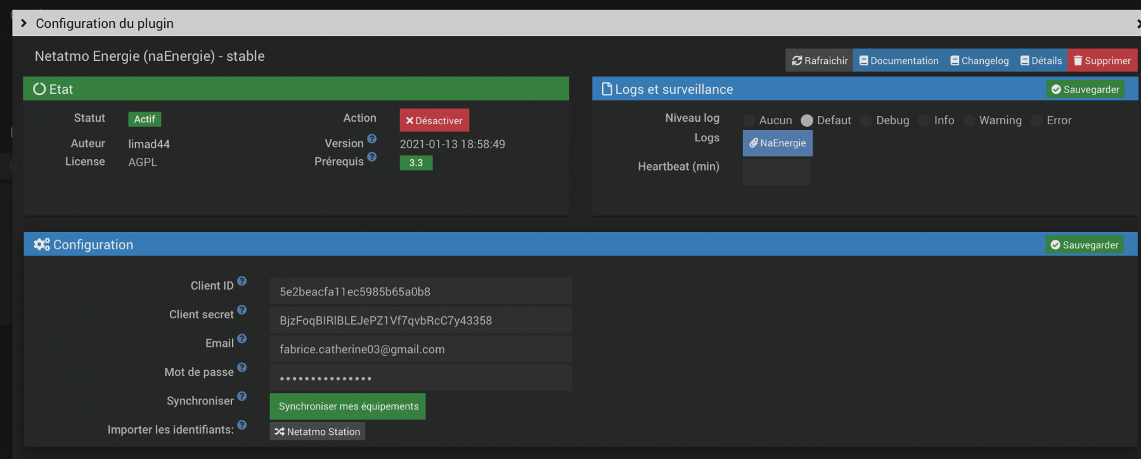Click Sauvegarder in Configuration panel
This screenshot has width=1141, height=459.
[1085, 245]
